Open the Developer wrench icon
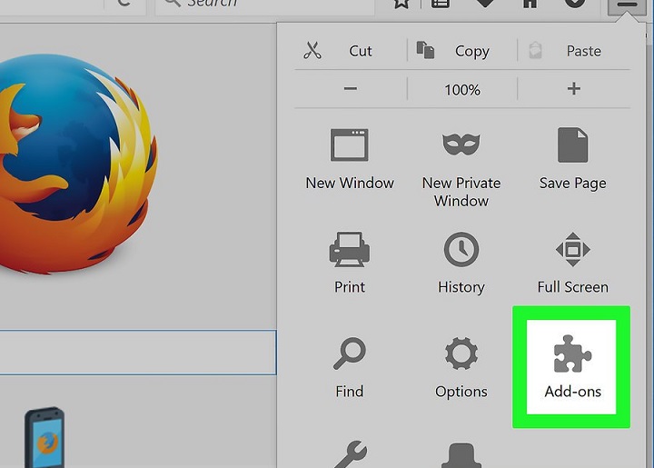The height and width of the screenshot is (468, 654). pyautogui.click(x=351, y=454)
